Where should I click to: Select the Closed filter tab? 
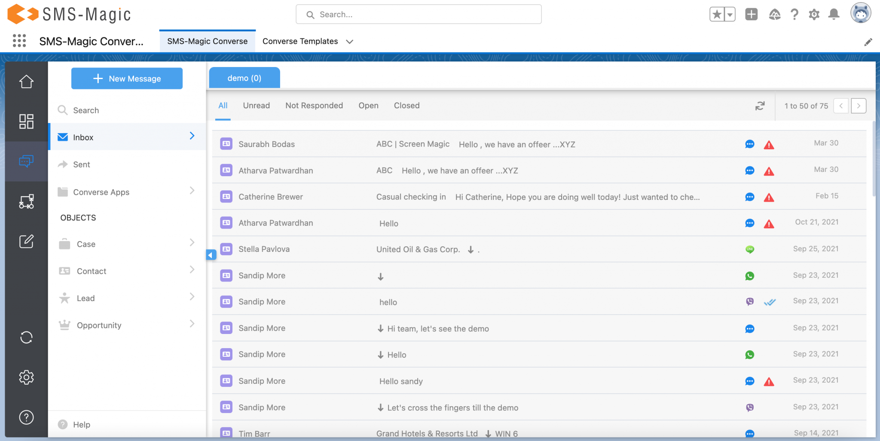tap(406, 105)
